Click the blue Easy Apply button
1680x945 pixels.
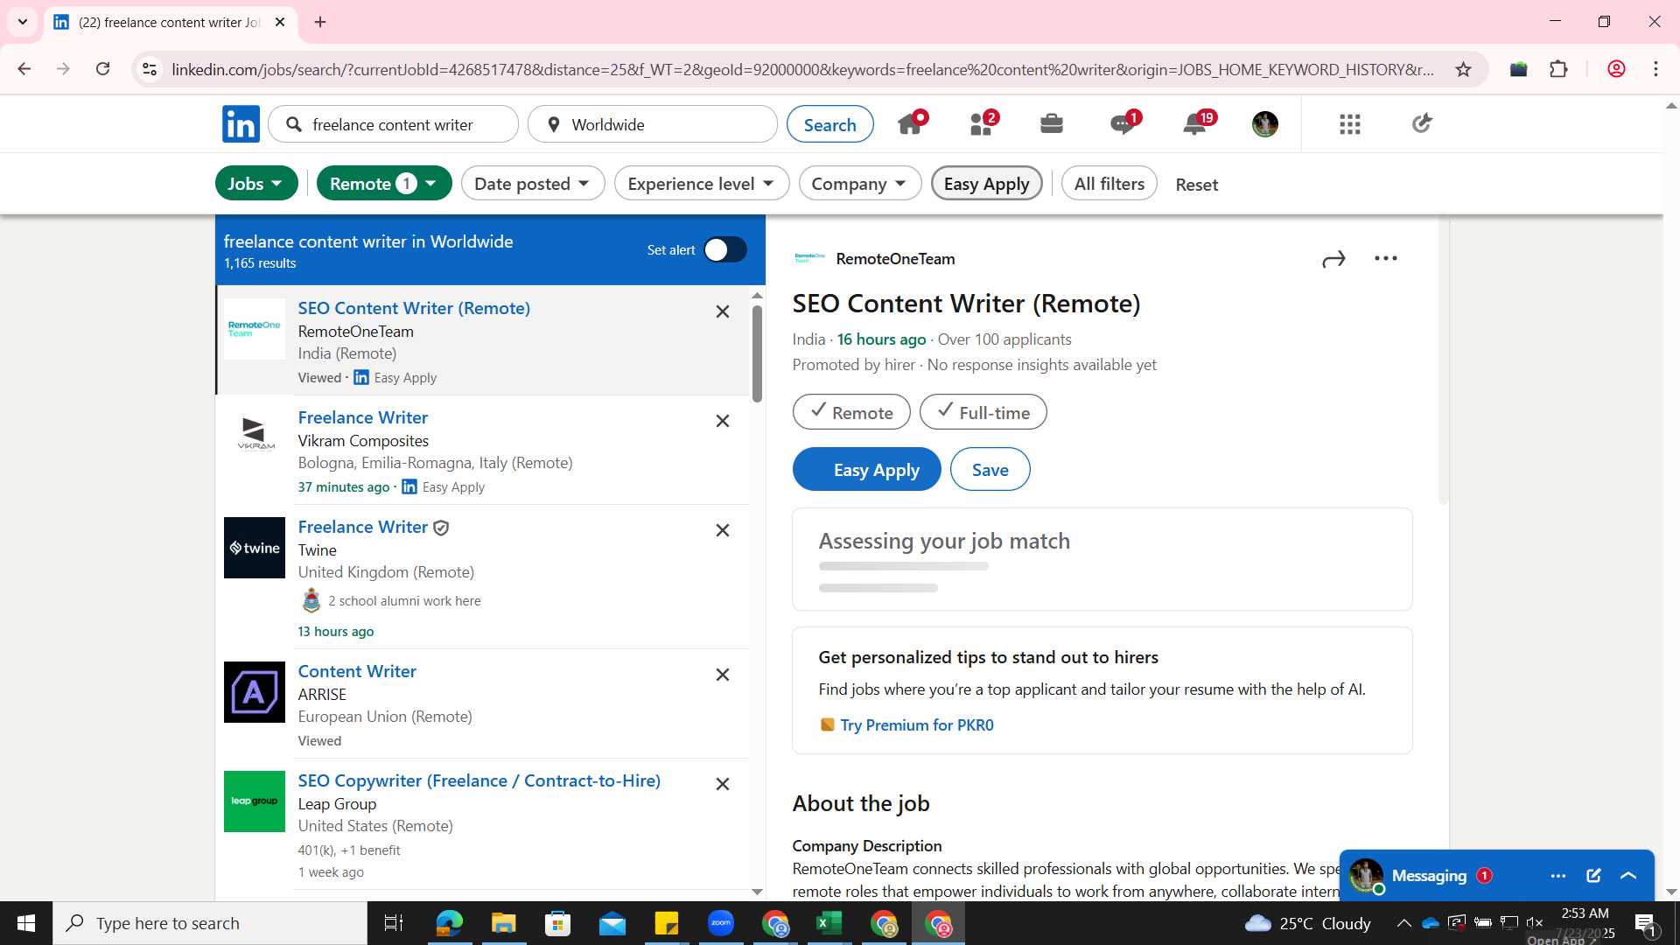pyautogui.click(x=866, y=470)
